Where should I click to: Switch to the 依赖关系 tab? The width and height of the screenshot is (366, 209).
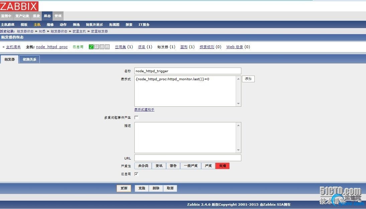tap(29, 59)
